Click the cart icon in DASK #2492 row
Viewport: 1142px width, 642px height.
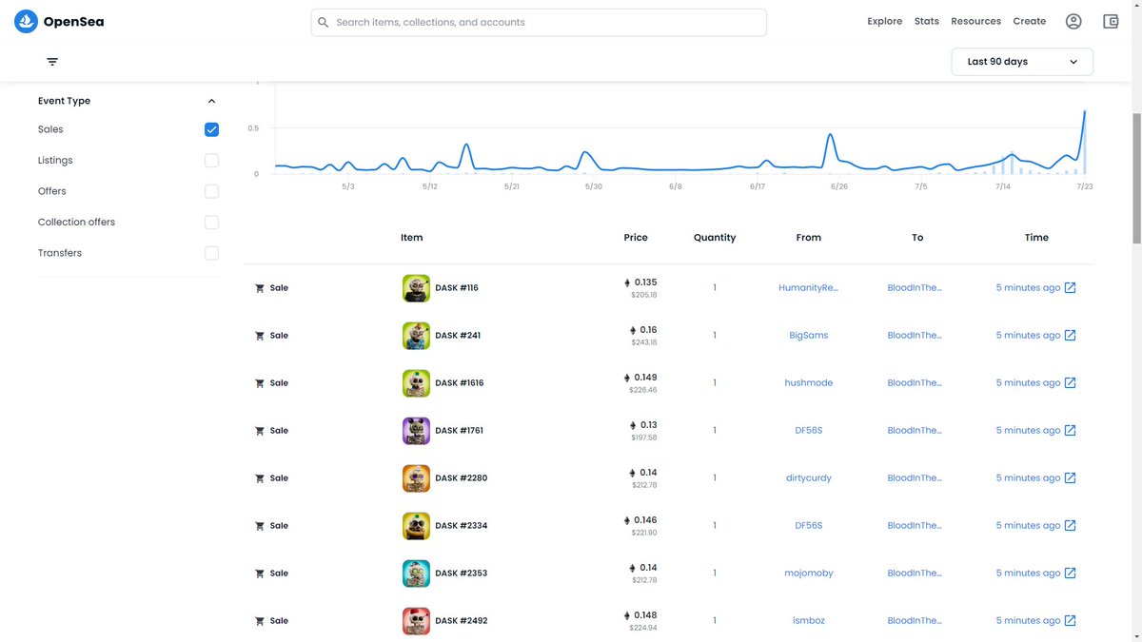pos(260,621)
